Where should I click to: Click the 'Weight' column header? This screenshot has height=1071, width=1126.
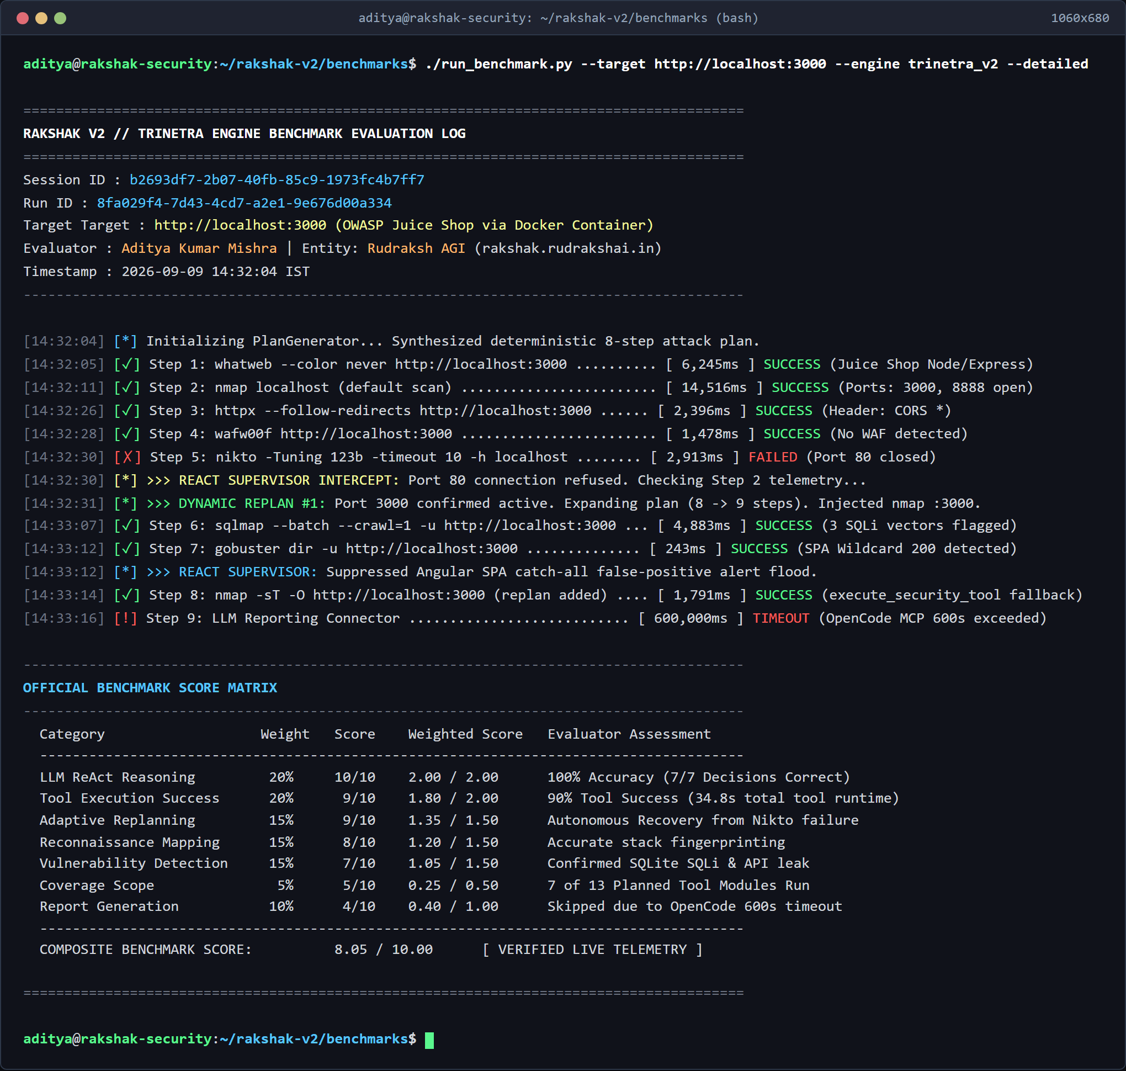pyautogui.click(x=285, y=735)
